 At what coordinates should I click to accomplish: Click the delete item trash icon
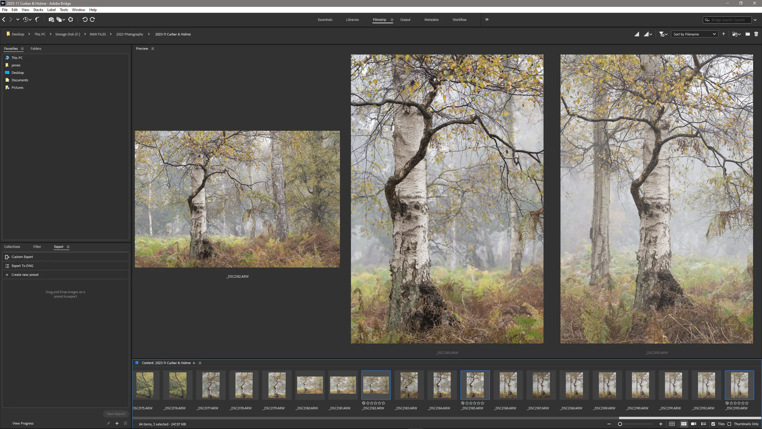756,34
